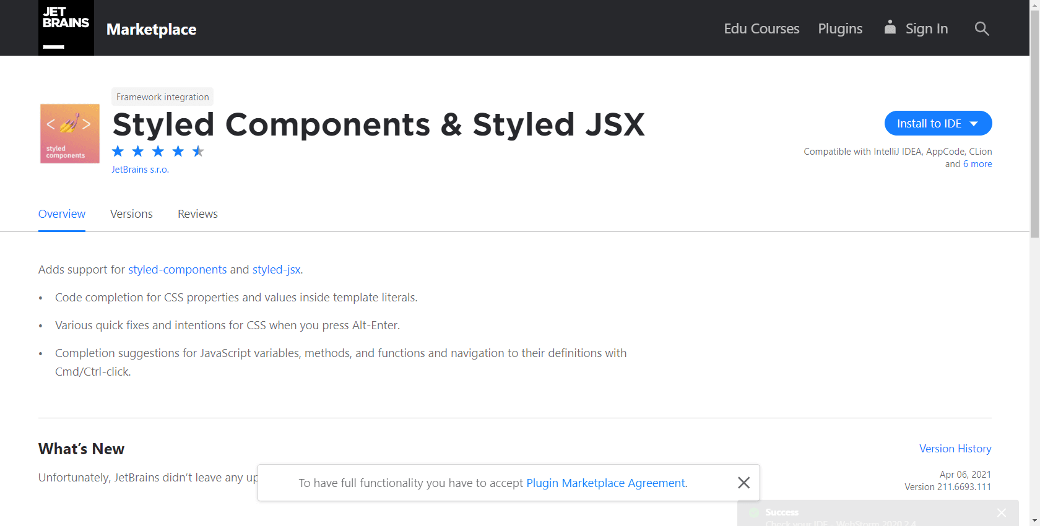Close the Marketplace Agreement banner
Image resolution: width=1040 pixels, height=526 pixels.
tap(743, 483)
